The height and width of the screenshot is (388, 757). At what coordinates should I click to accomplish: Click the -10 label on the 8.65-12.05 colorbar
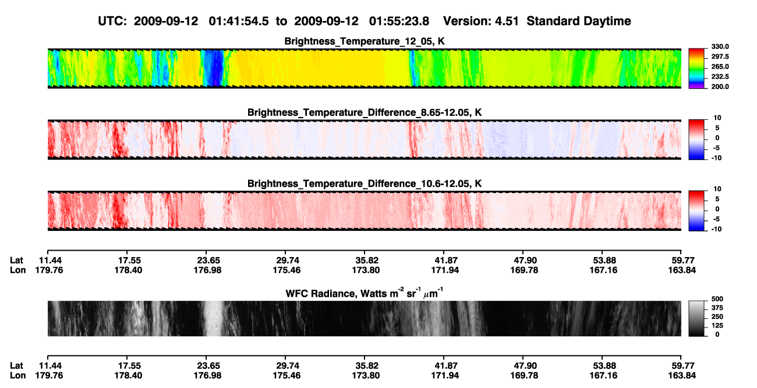717,158
